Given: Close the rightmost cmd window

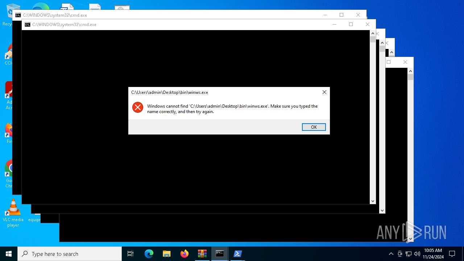Looking at the screenshot, I should pos(405,62).
